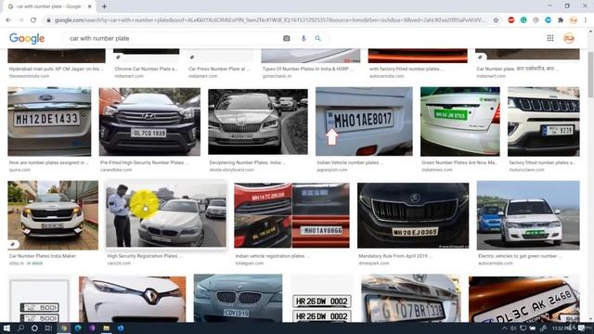Open the electric vehicles green number image
The width and height of the screenshot is (594, 334).
[x=528, y=215]
